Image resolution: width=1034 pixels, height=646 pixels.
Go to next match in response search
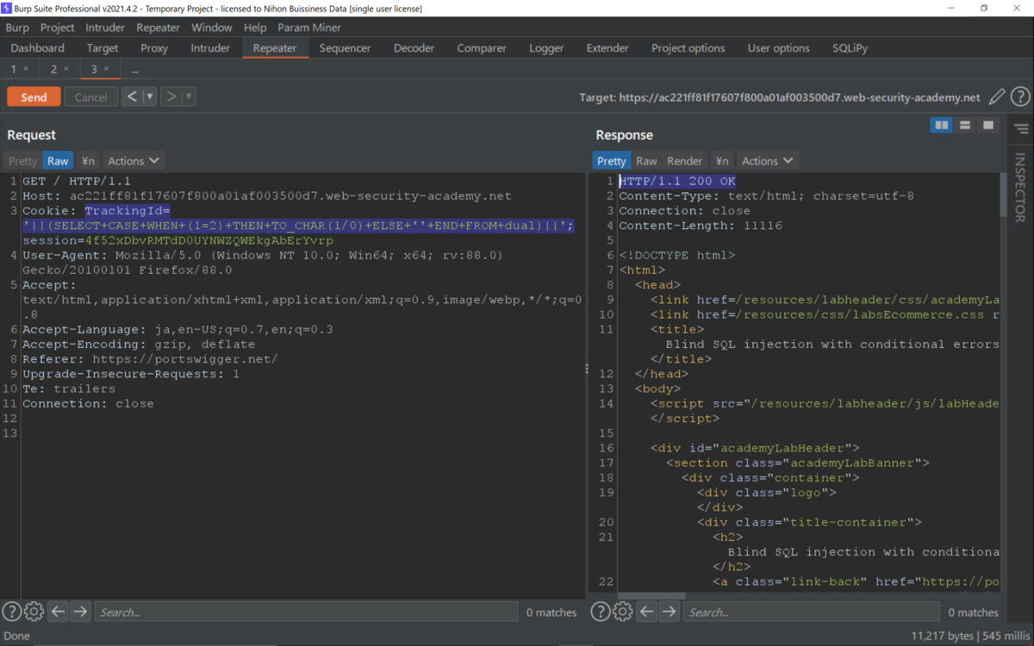[669, 612]
